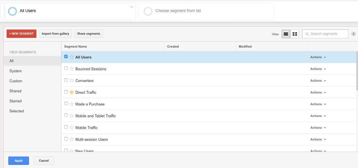
Task: Open the help question mark icon
Action: [x=353, y=34]
